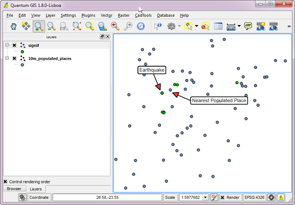Open the Edit menu

[x=22, y=15]
